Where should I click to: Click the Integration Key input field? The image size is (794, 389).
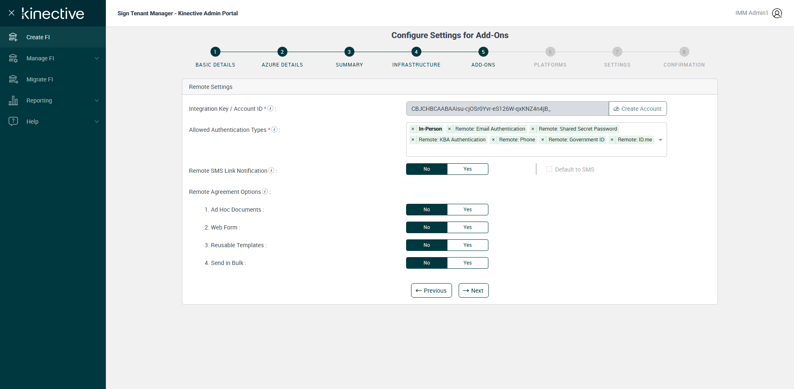tap(507, 109)
